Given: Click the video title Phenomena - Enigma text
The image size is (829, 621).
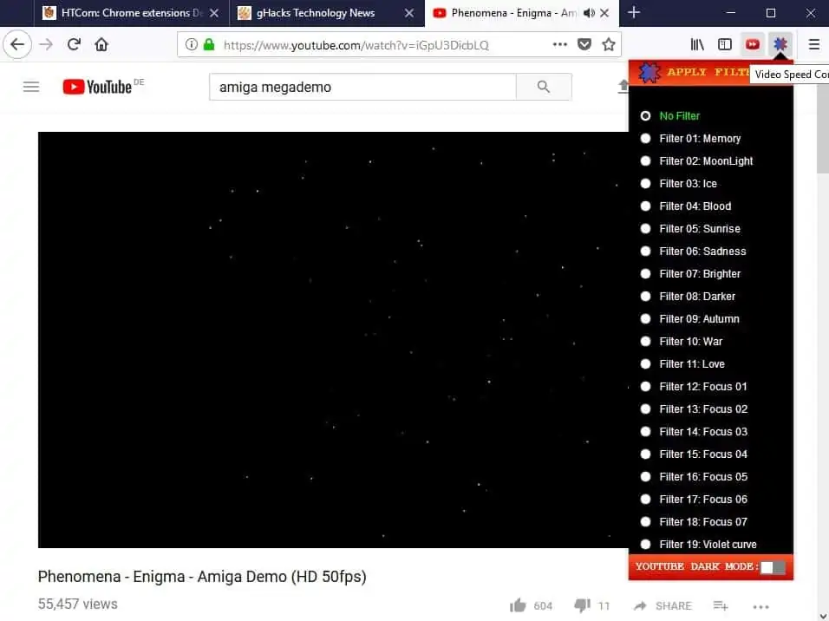Looking at the screenshot, I should 202,576.
